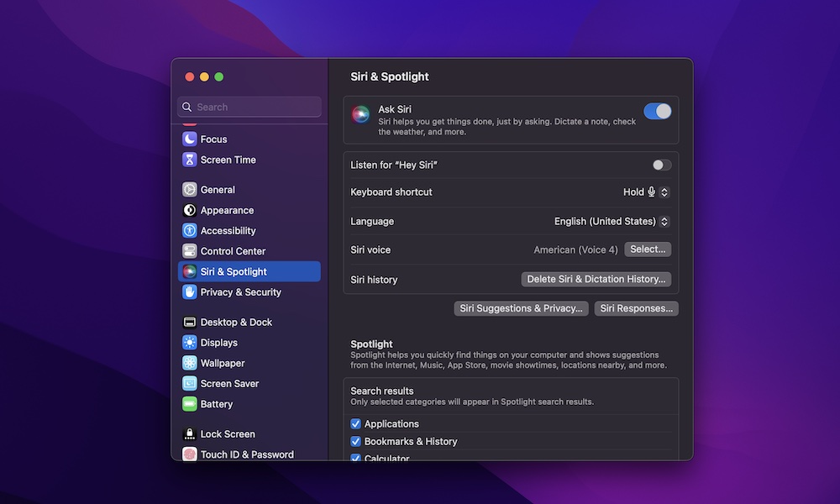This screenshot has width=840, height=504.
Task: Go to Battery settings
Action: point(249,404)
